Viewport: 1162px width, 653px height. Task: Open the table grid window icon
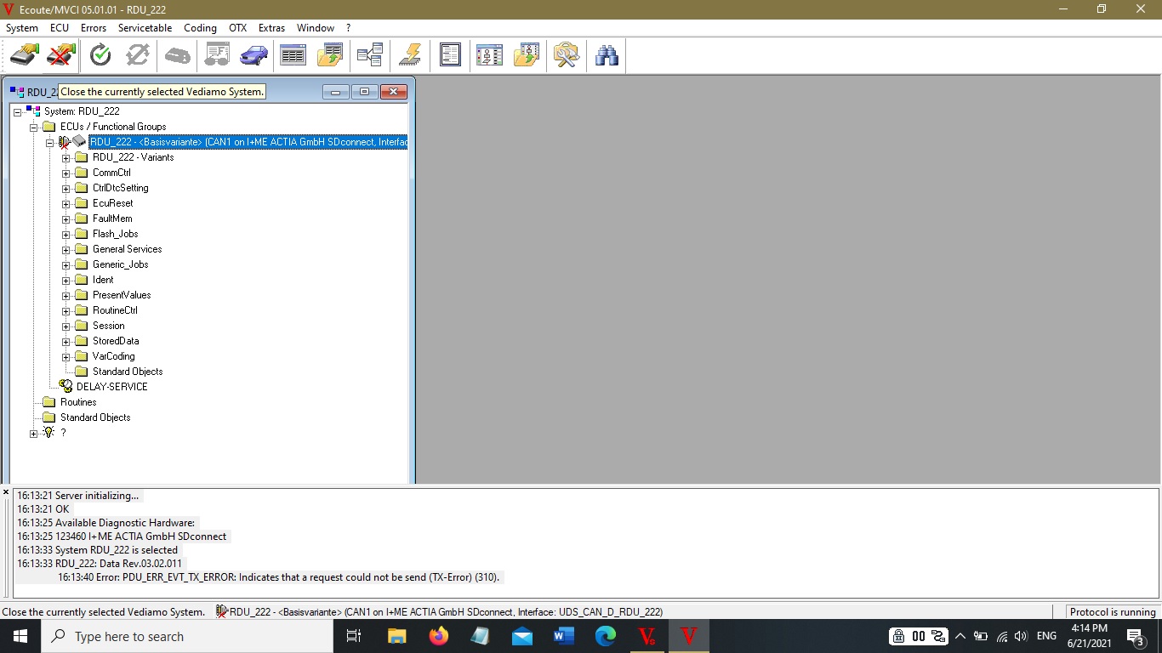point(293,56)
